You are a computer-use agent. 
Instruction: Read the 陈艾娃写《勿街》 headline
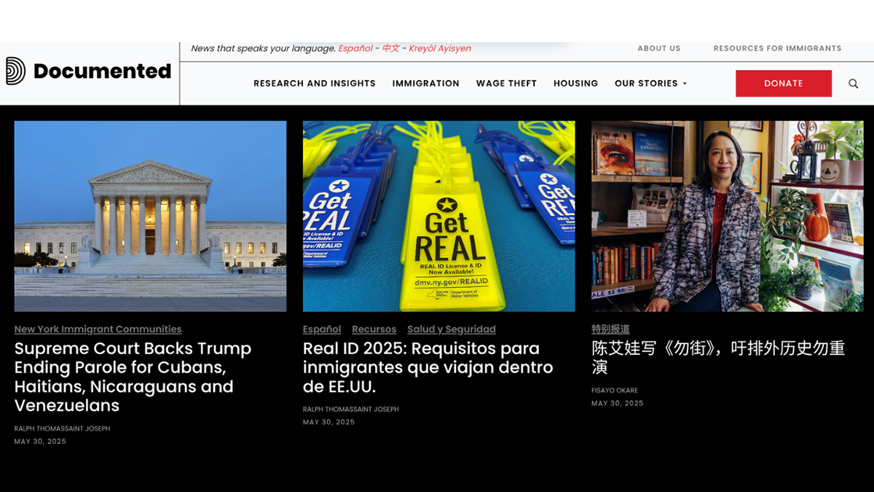point(718,357)
